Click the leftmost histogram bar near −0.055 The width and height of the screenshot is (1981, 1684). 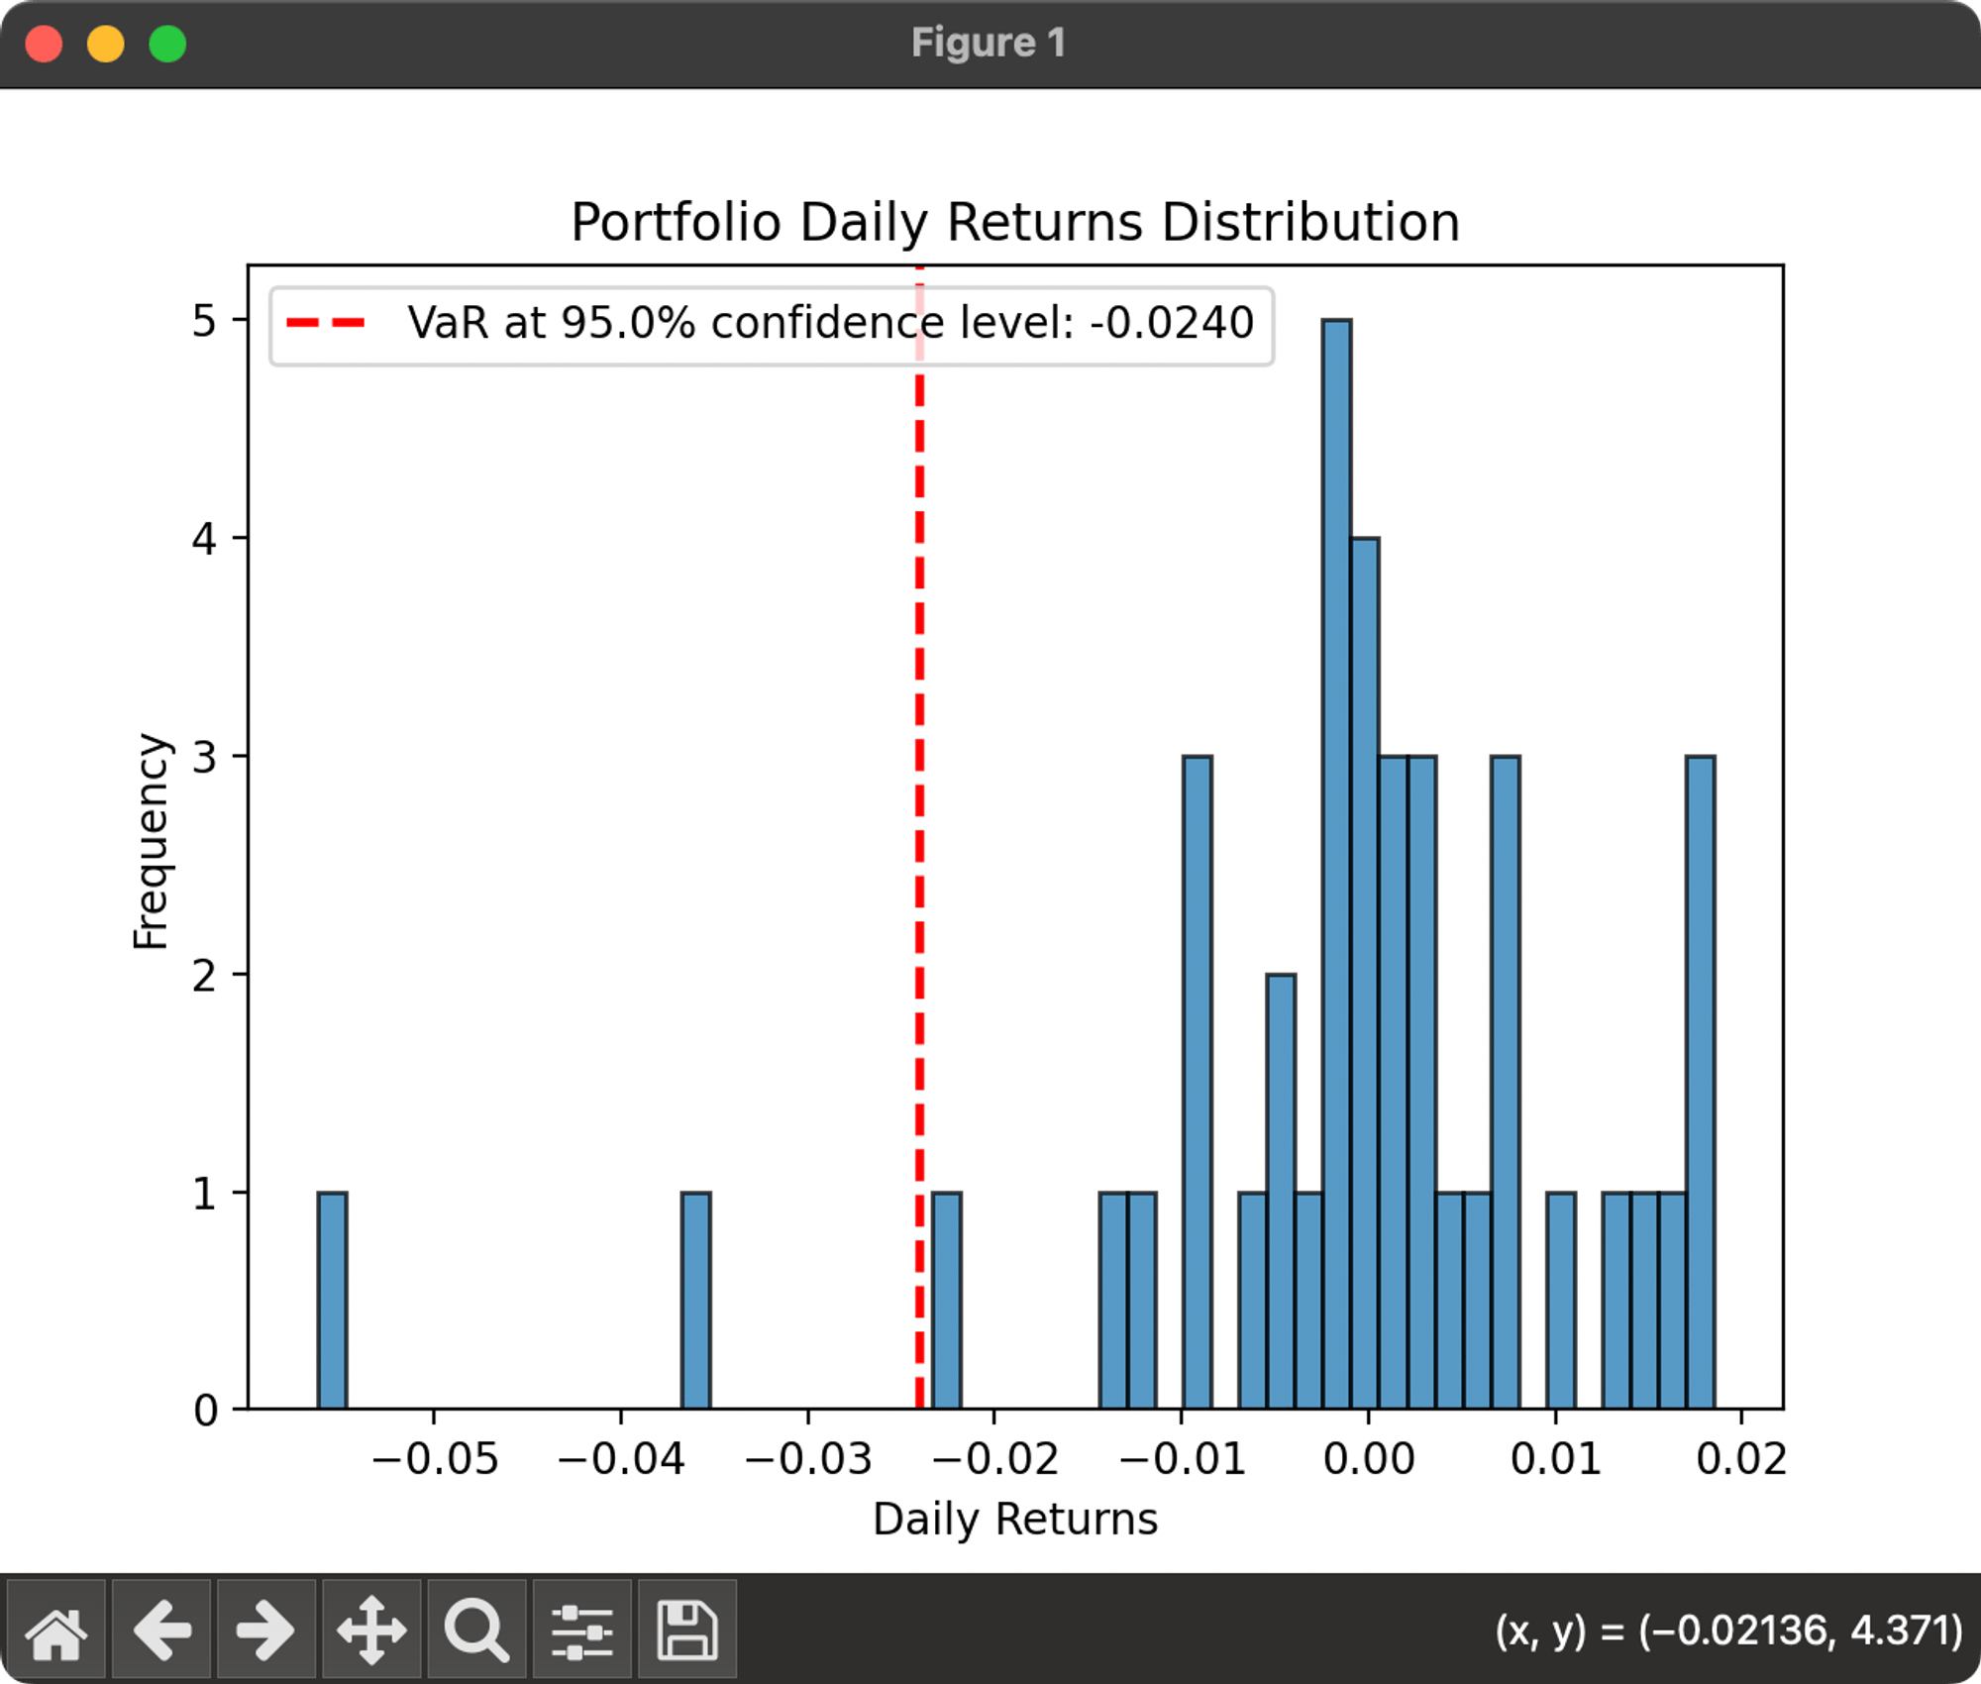click(x=332, y=1300)
